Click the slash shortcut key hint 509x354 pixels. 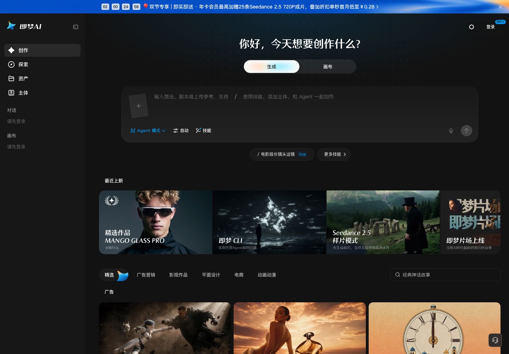[236, 97]
